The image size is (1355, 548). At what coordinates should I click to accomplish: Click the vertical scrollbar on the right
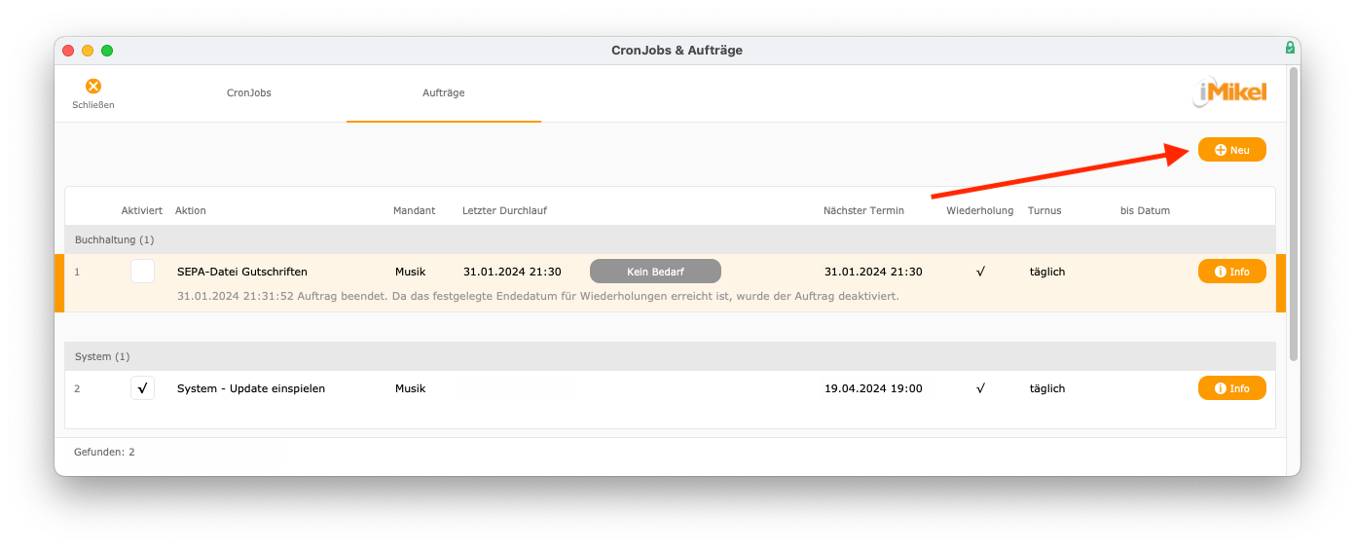[1293, 214]
